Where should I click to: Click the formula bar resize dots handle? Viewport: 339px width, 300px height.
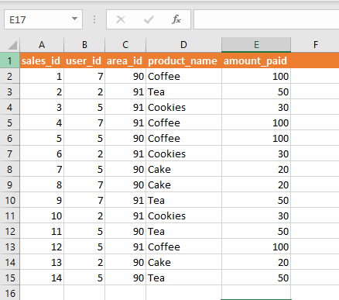(x=94, y=19)
